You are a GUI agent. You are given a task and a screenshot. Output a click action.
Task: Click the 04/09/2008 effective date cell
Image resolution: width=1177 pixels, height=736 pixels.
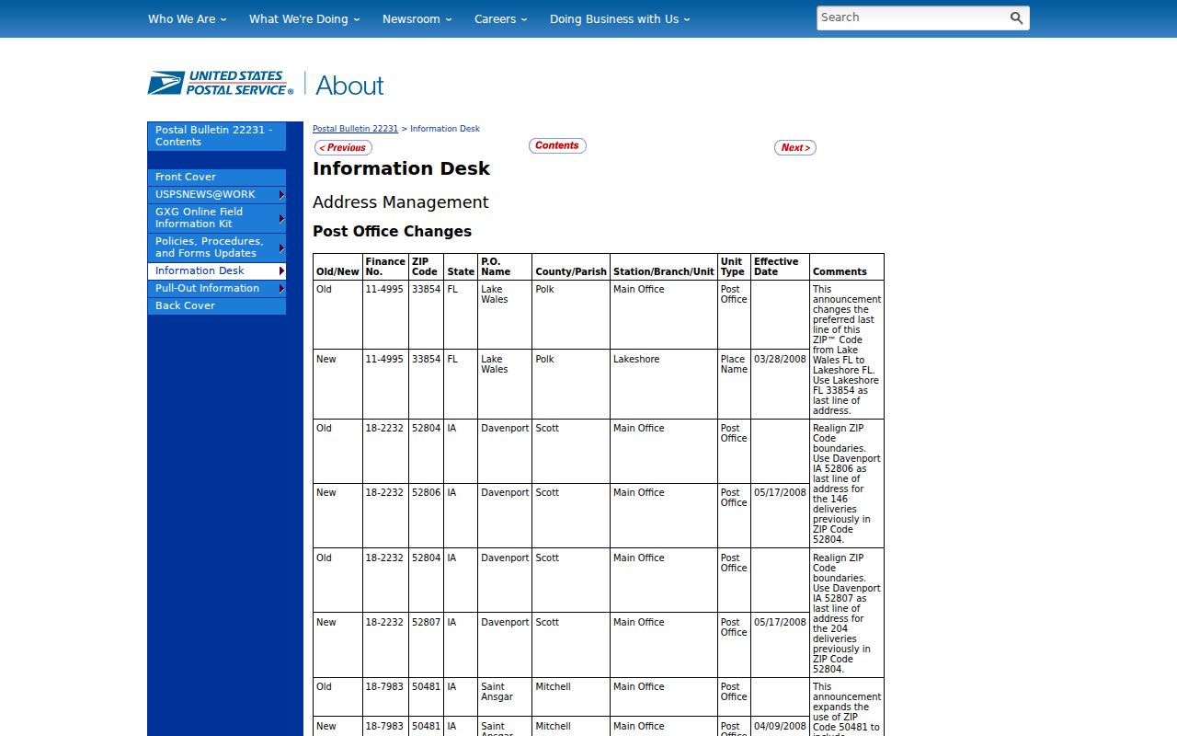pyautogui.click(x=780, y=726)
